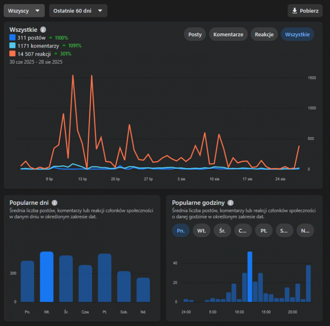Switch popular hours to Wt.
Screen dimensions: 330x326
[201, 231]
